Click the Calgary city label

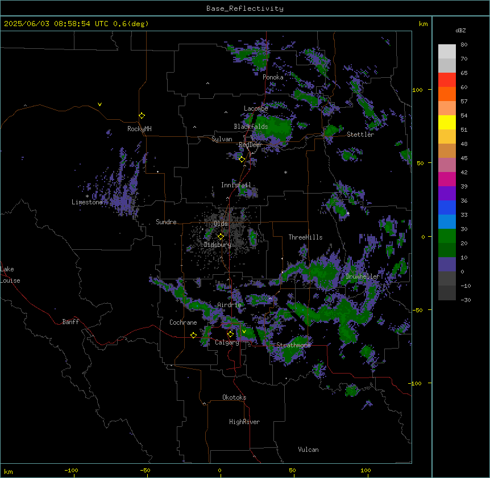[x=227, y=342]
